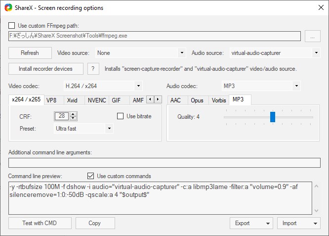The image size is (329, 236).
Task: Close the Screen recording options window
Action: point(321,7)
